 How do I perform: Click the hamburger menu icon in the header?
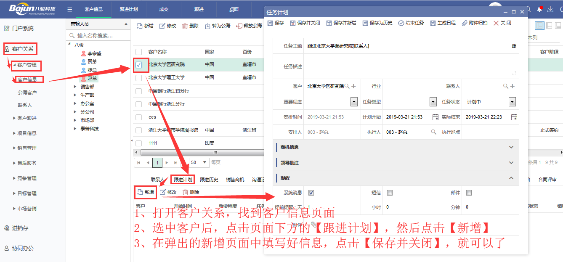point(70,9)
